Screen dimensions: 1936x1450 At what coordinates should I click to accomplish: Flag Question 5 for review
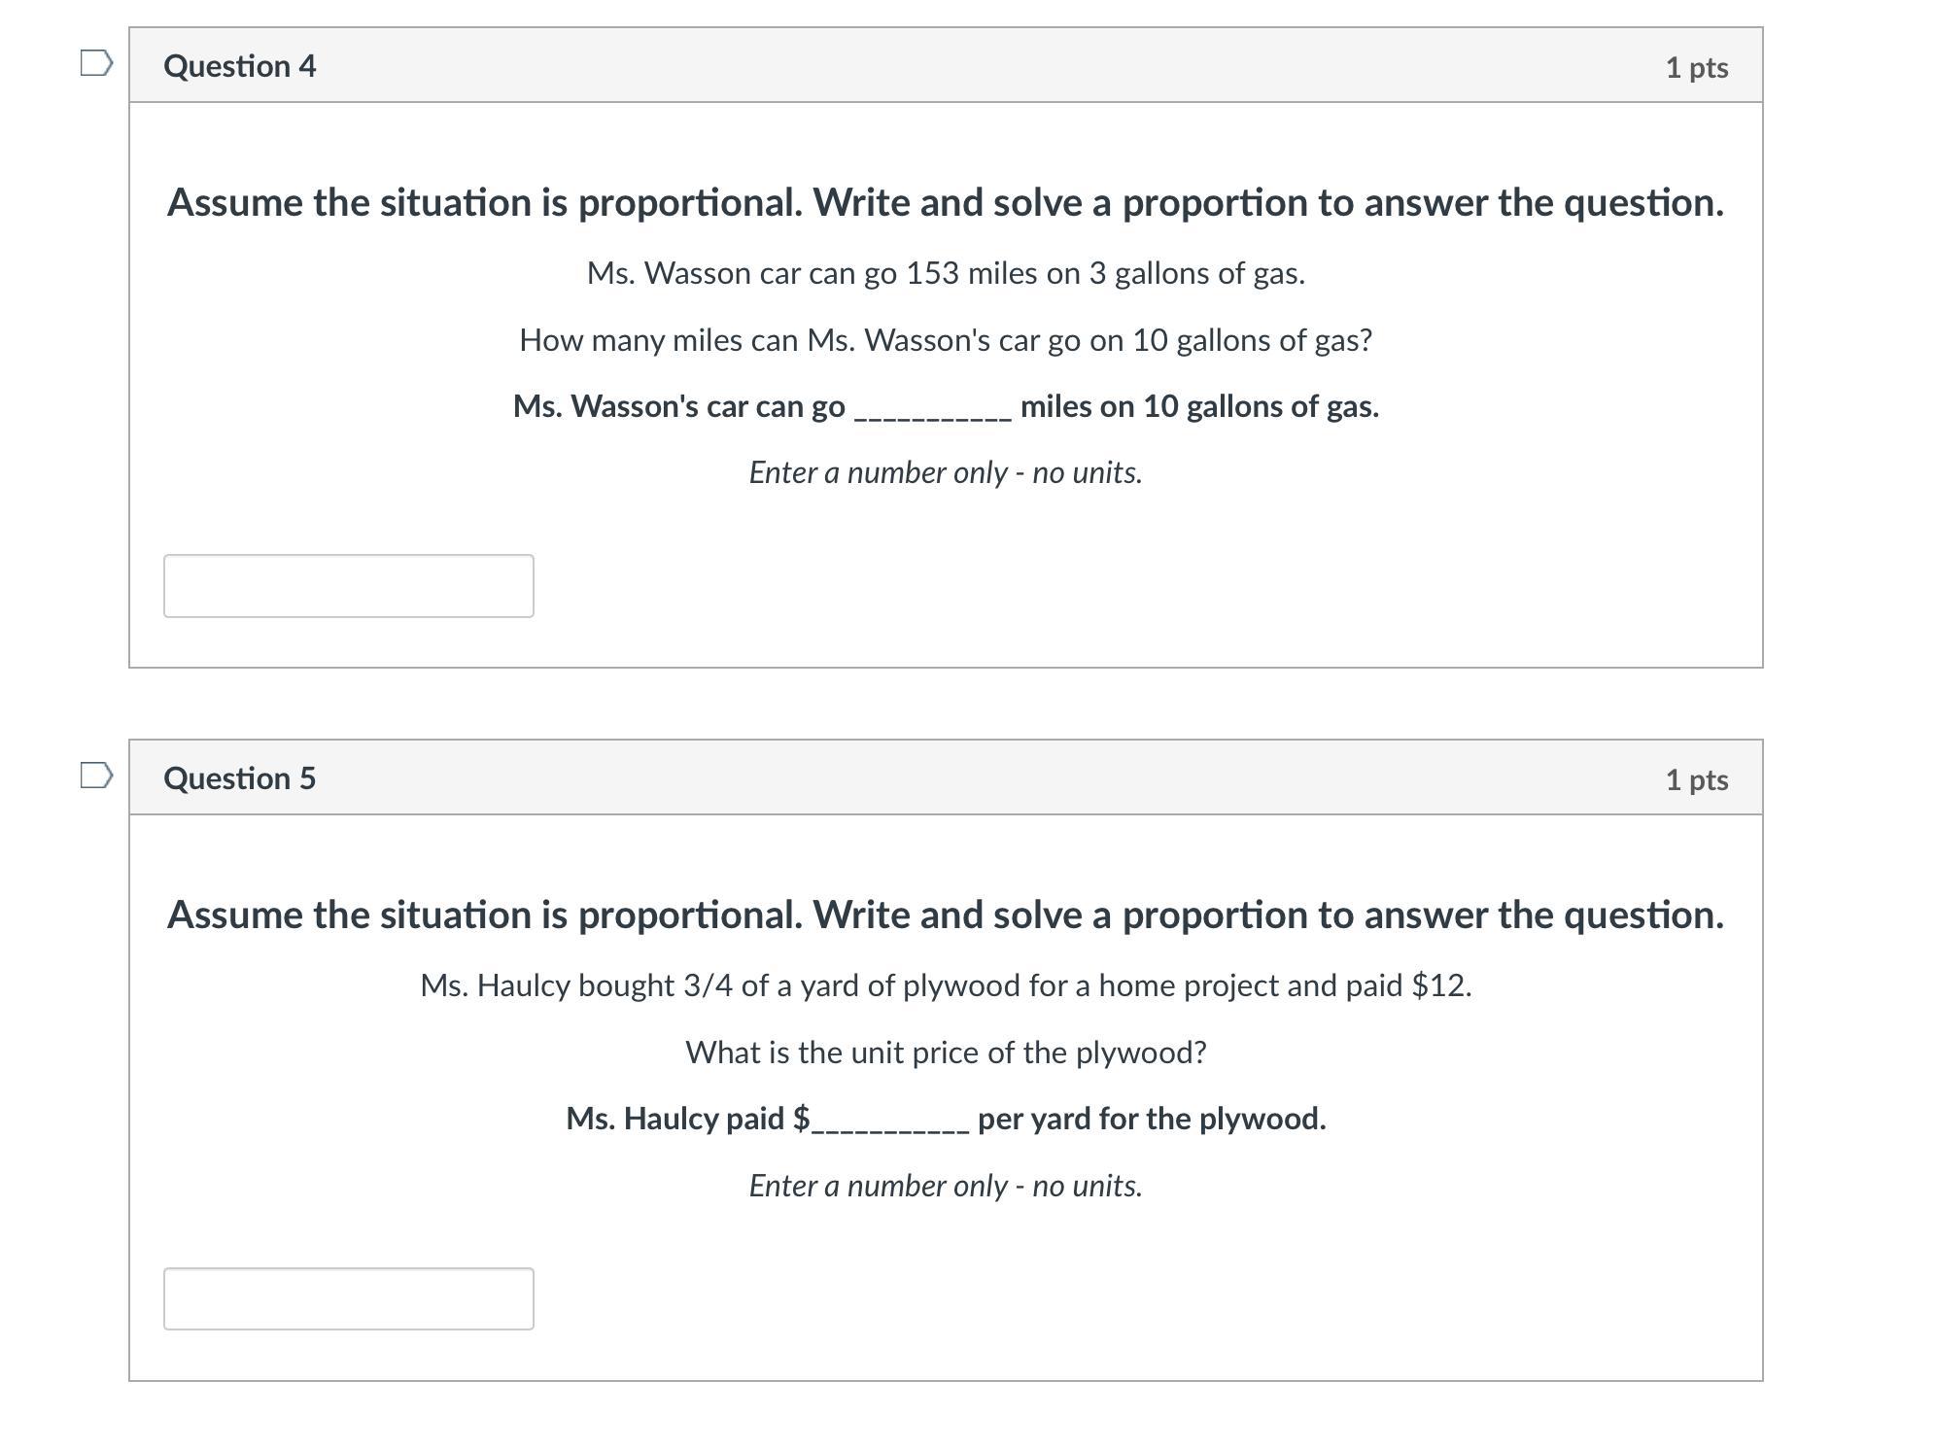click(x=96, y=776)
